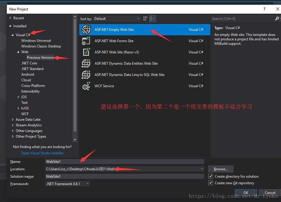Screen dimensions: 281x202
Task: Click the Razor v3 Web Site template icon
Action: click(86, 52)
